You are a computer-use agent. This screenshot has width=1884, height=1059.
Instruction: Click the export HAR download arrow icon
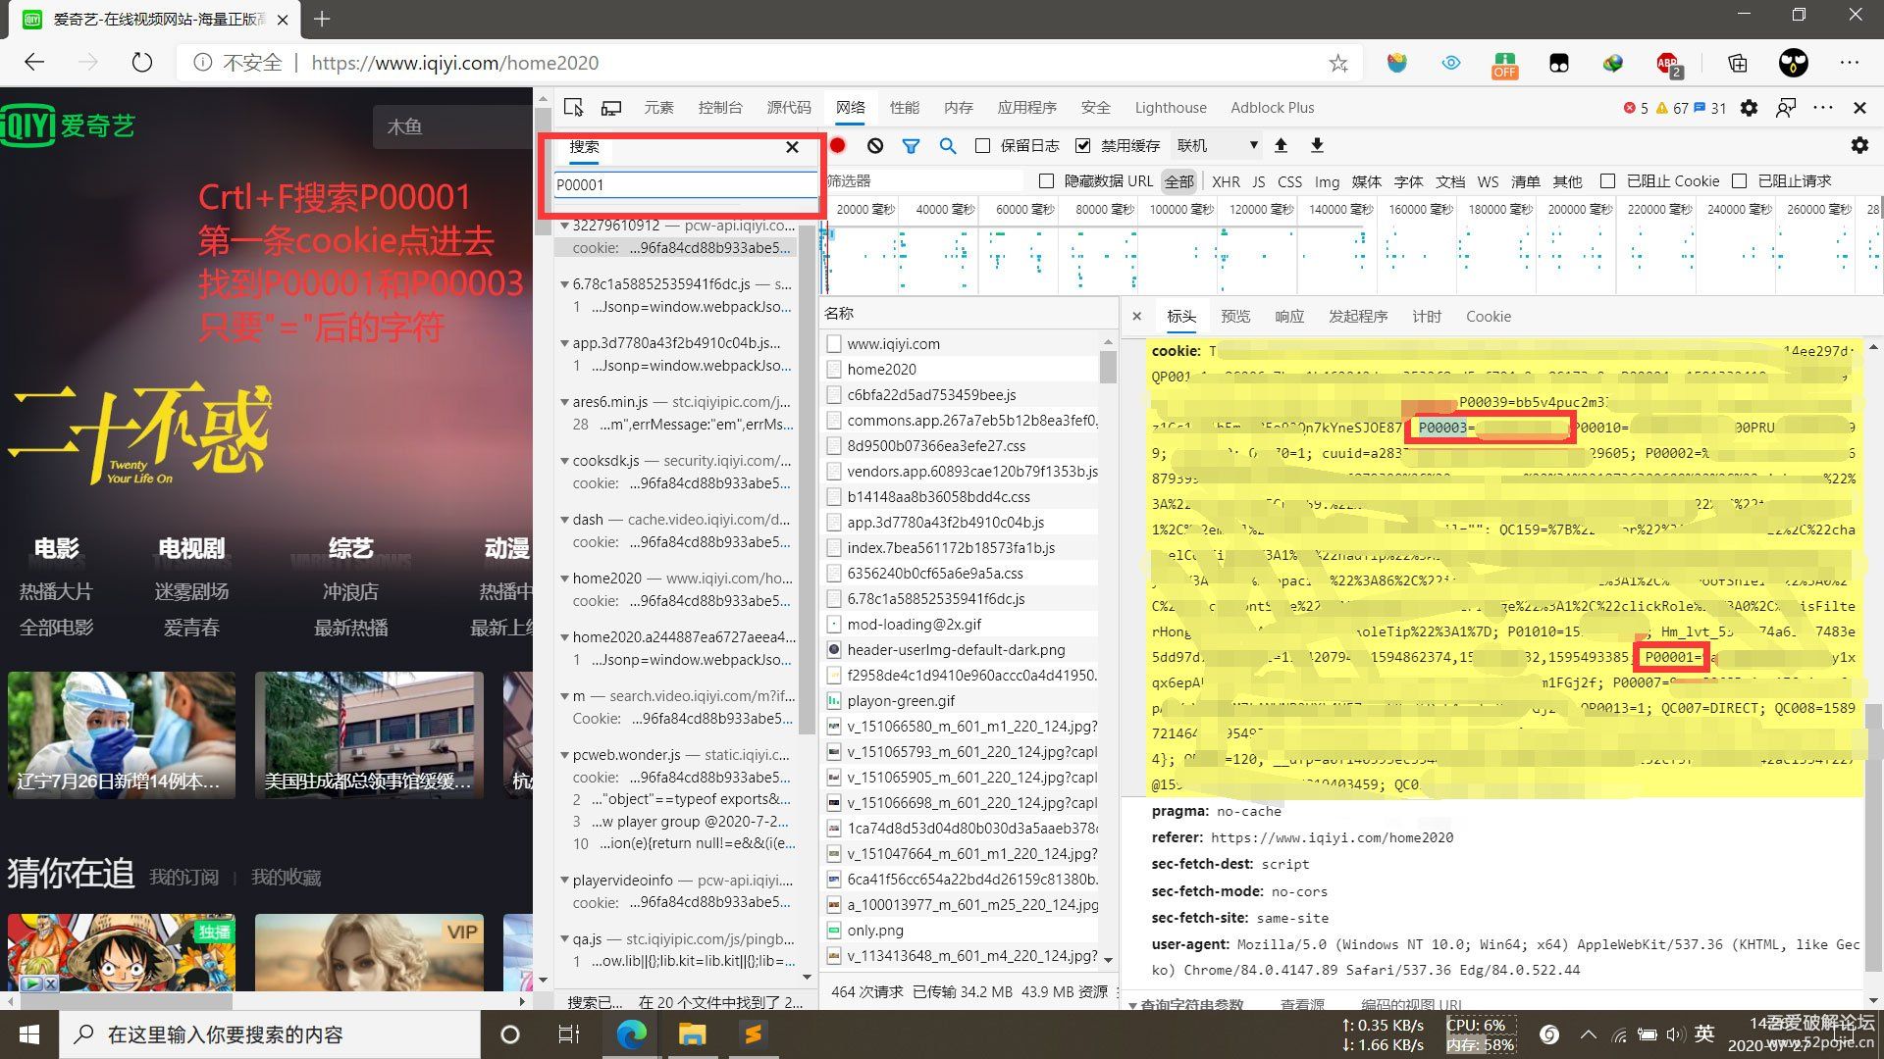[1317, 145]
